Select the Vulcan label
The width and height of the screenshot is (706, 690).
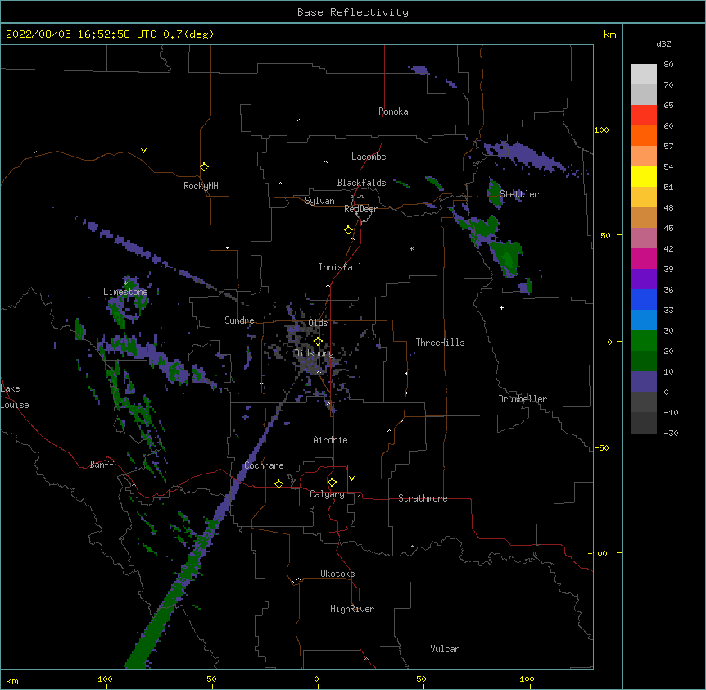[445, 649]
